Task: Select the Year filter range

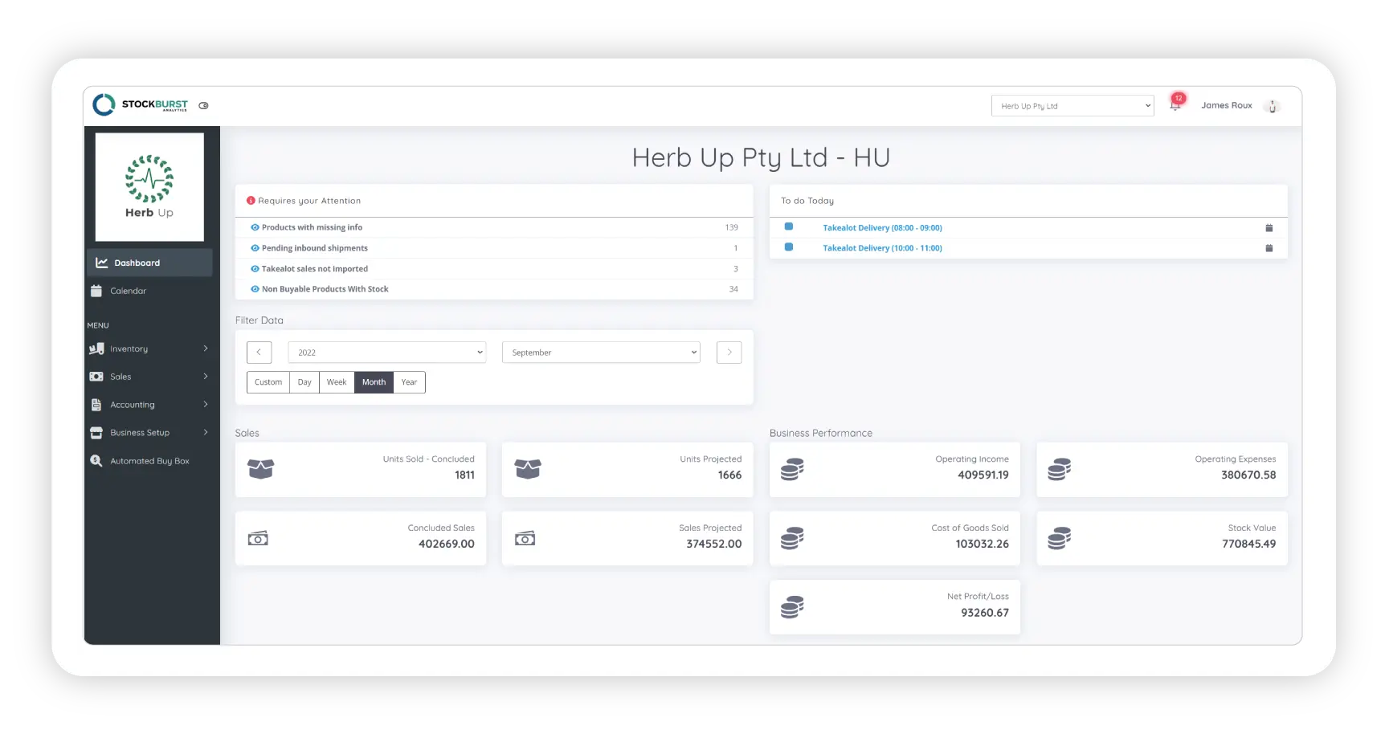Action: (x=409, y=382)
